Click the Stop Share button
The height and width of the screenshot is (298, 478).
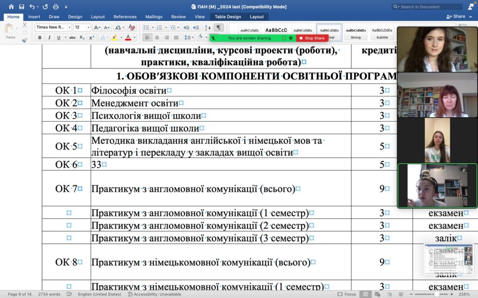312,38
